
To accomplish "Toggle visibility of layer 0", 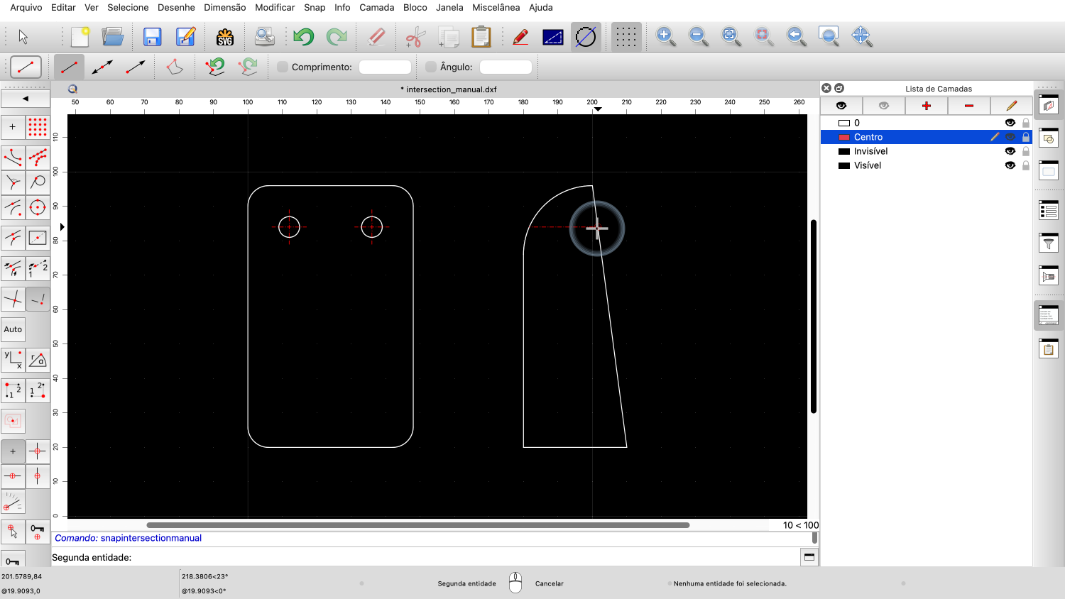I will (1010, 123).
